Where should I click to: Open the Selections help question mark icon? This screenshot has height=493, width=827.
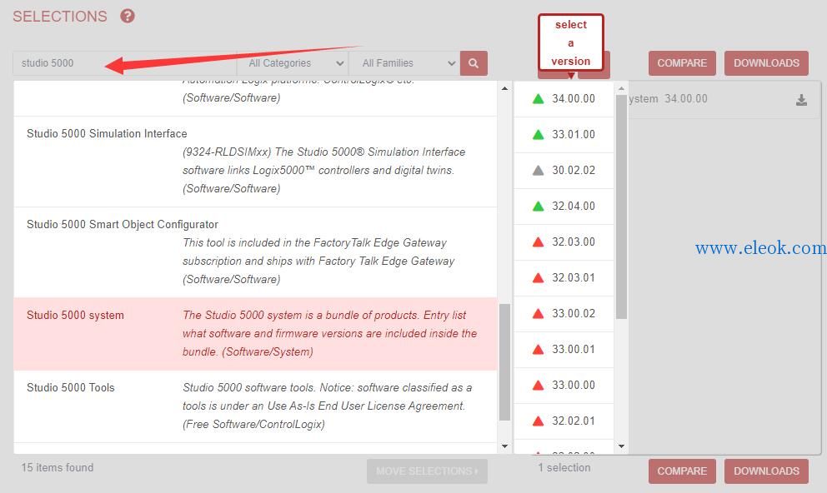[127, 16]
